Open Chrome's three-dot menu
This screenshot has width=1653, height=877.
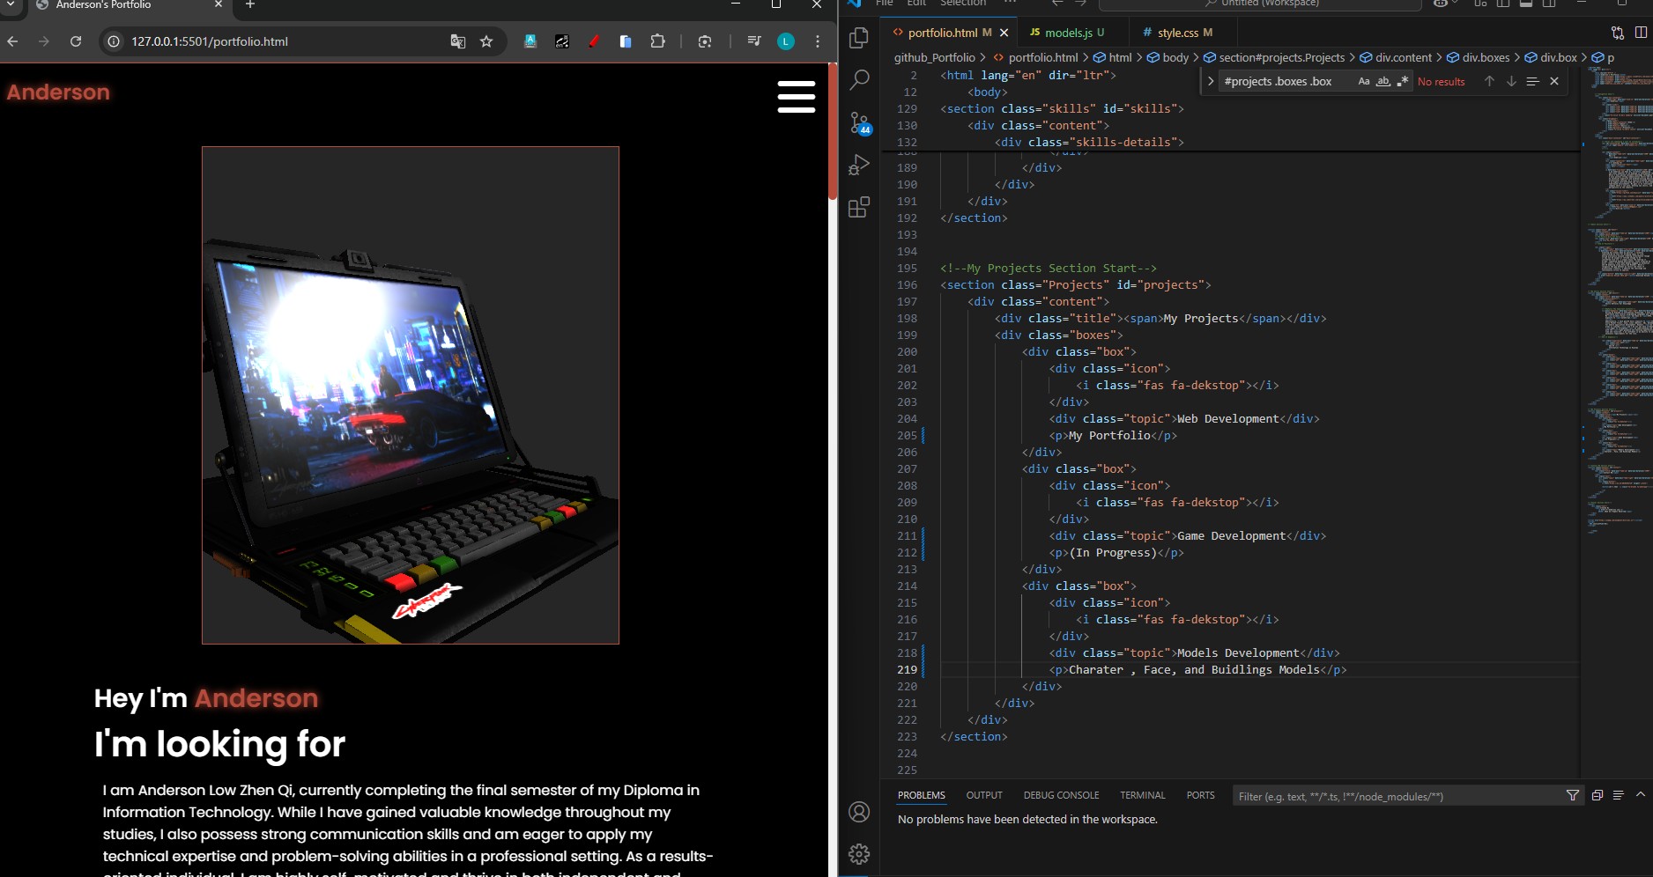tap(818, 41)
